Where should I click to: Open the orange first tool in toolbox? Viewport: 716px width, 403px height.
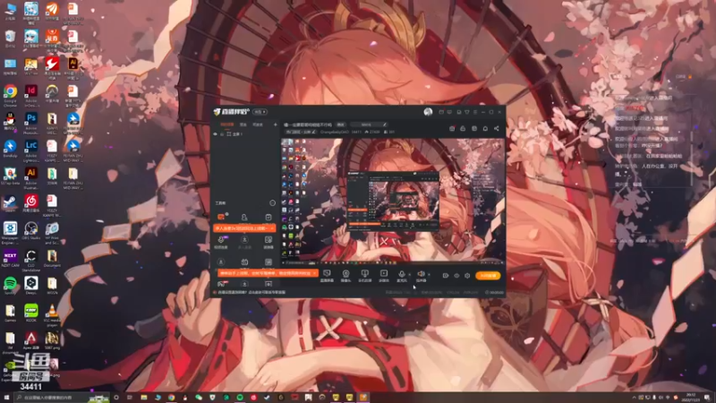coord(221,217)
